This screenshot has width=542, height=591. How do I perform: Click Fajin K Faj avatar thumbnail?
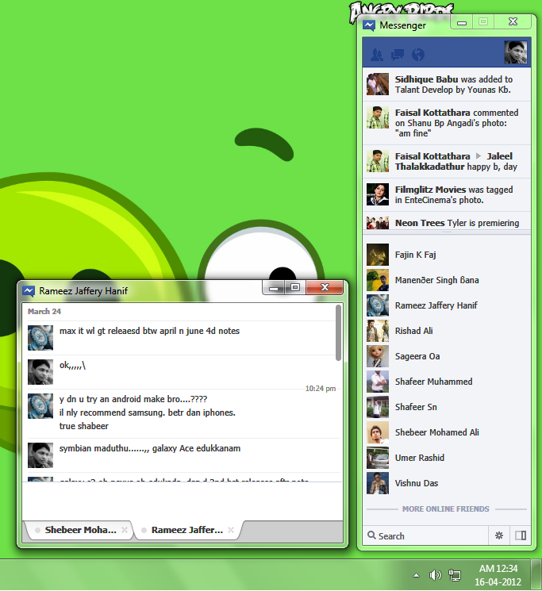378,255
